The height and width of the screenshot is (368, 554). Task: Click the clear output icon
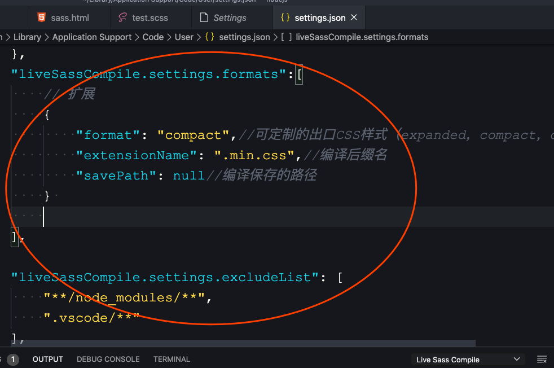(x=542, y=360)
